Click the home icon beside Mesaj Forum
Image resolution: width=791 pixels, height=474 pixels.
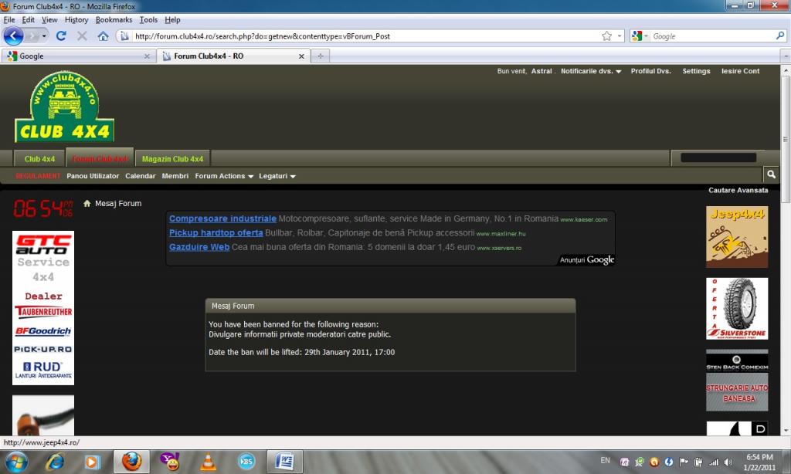(x=87, y=203)
